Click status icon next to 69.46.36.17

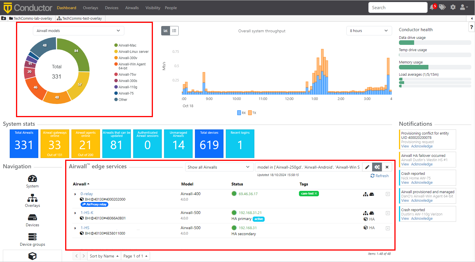(234, 194)
